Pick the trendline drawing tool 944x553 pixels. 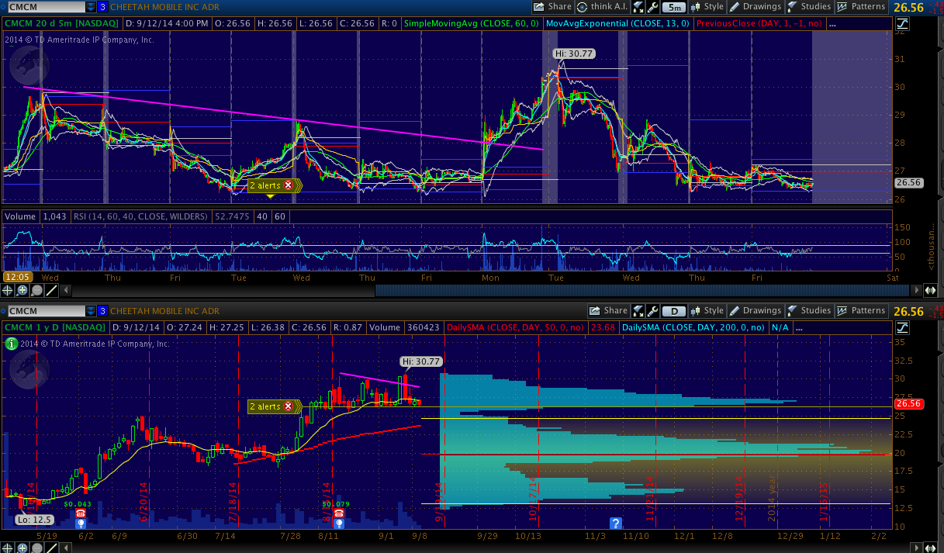[x=51, y=291]
